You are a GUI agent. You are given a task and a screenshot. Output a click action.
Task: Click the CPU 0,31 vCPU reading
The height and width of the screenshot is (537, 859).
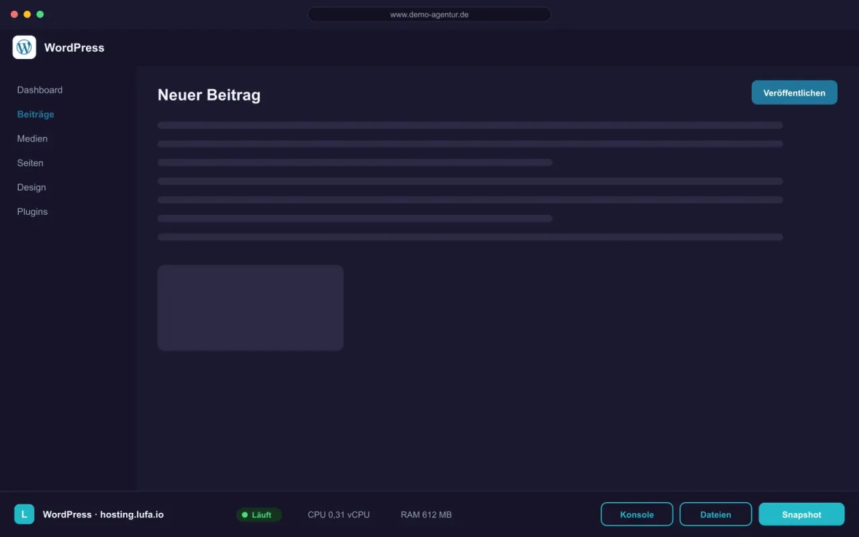tap(339, 515)
